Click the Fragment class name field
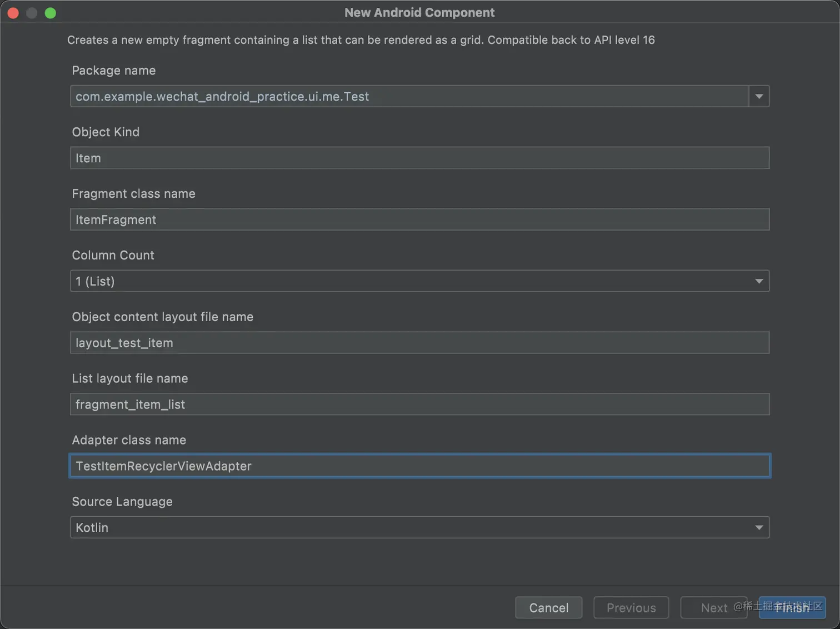 point(419,219)
